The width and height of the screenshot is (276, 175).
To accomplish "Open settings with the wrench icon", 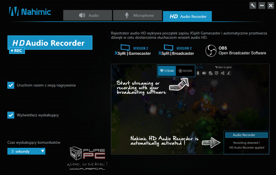I will [x=253, y=6].
